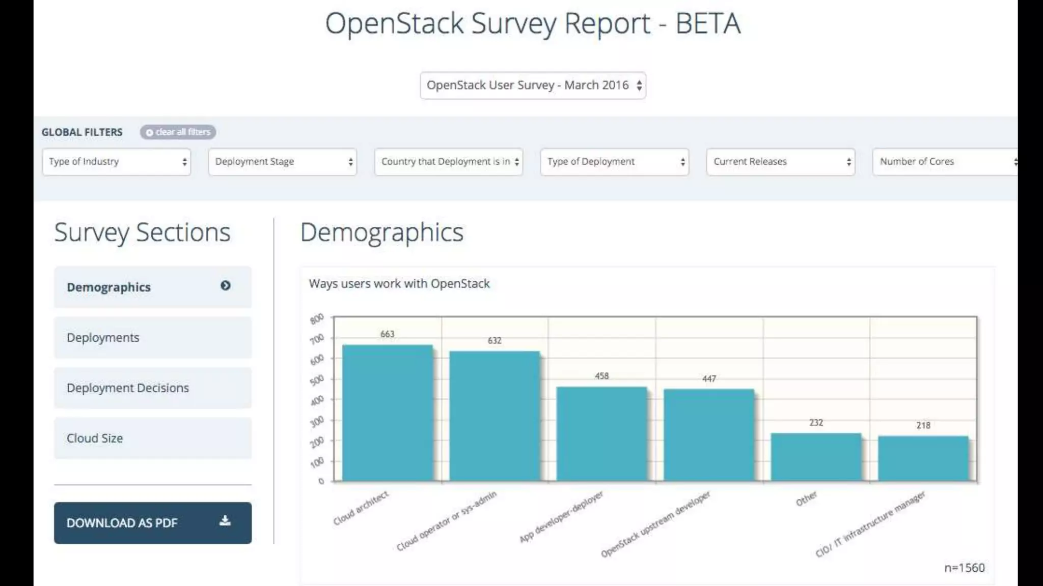Image resolution: width=1043 pixels, height=586 pixels.
Task: Click the Demographics arrow circle icon
Action: coord(225,286)
